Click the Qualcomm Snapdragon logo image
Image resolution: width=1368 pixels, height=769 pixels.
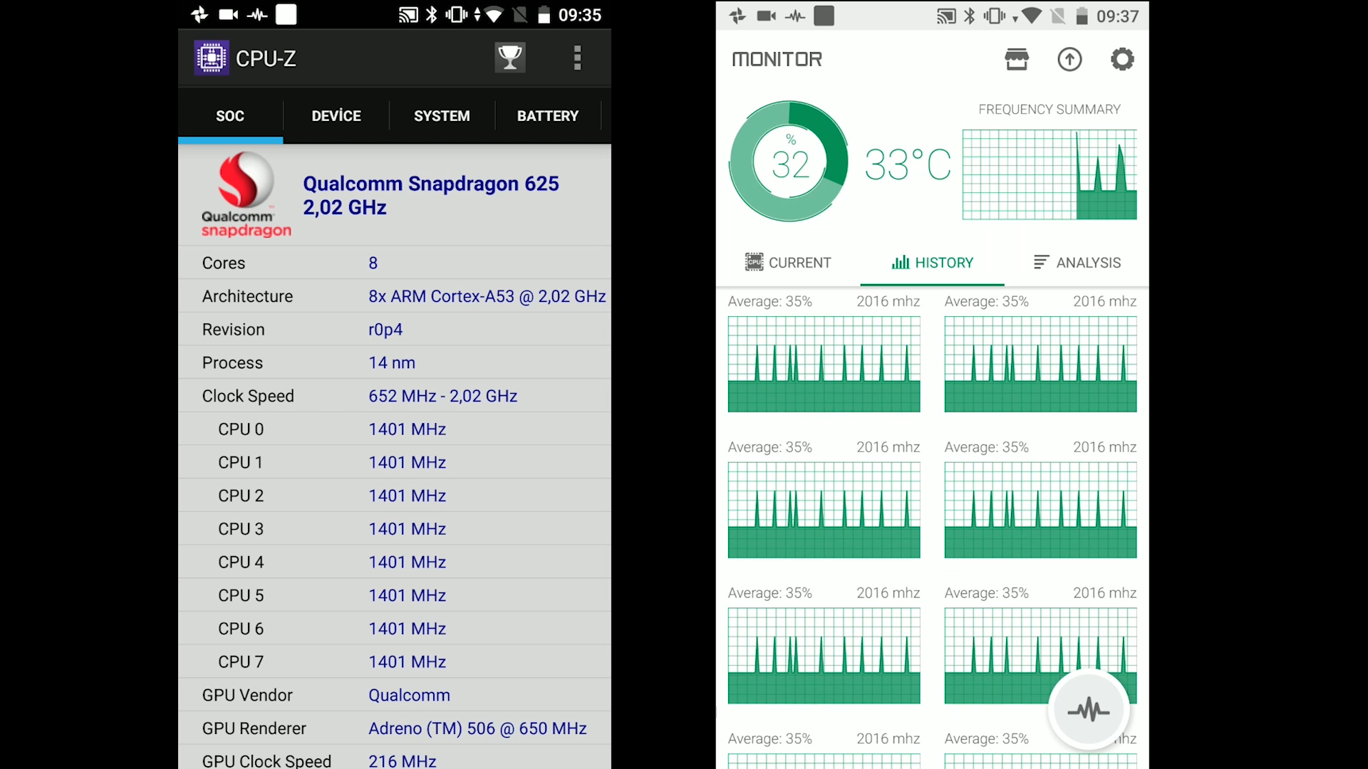tap(242, 194)
